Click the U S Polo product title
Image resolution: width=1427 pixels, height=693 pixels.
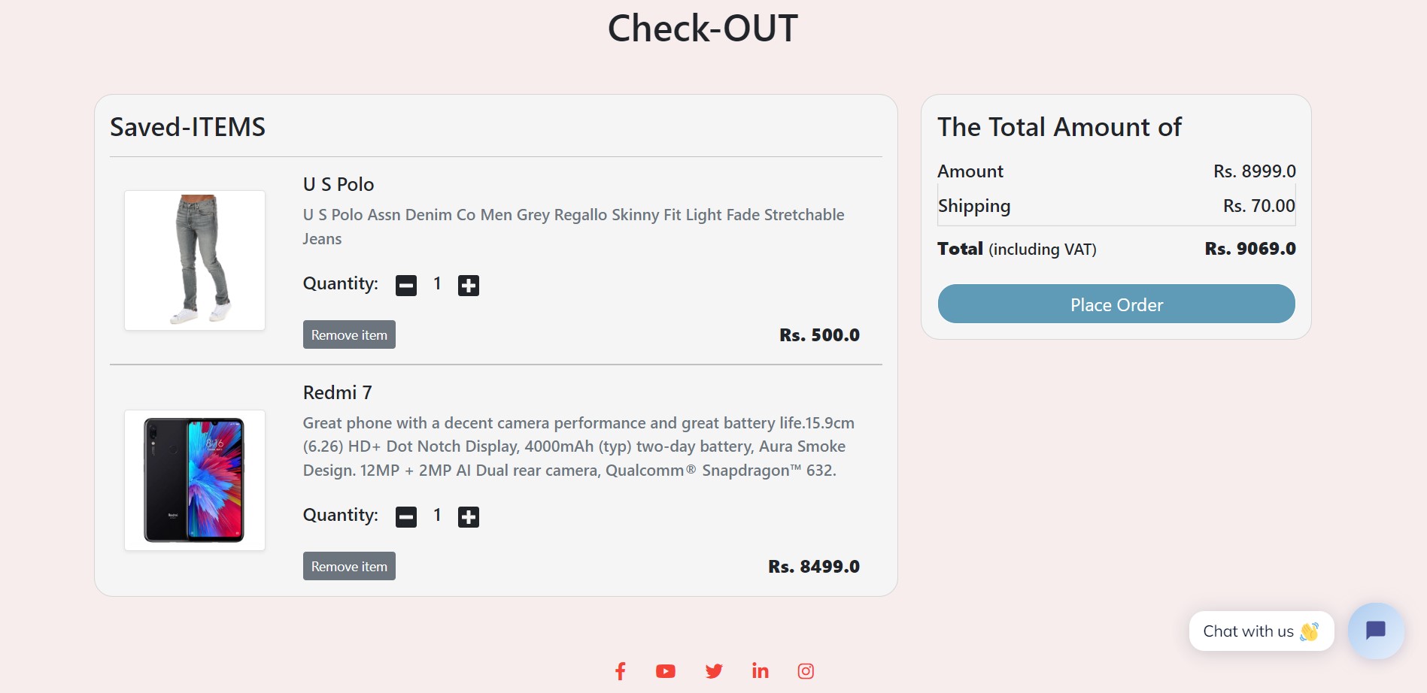click(338, 184)
